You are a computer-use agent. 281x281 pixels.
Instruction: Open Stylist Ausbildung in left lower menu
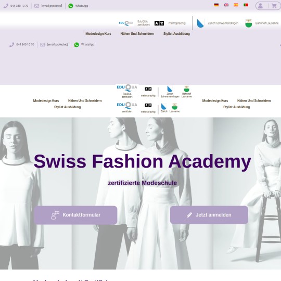[x=67, y=107]
